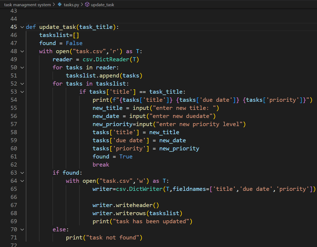Collapse the 'for tasks in reader' loop

coord(22,67)
